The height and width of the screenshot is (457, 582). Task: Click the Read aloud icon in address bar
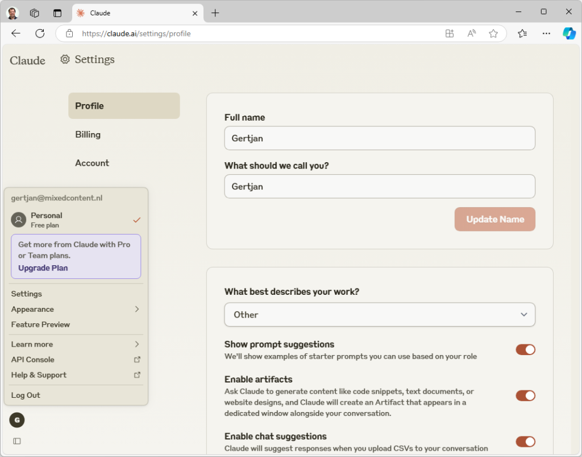point(471,34)
